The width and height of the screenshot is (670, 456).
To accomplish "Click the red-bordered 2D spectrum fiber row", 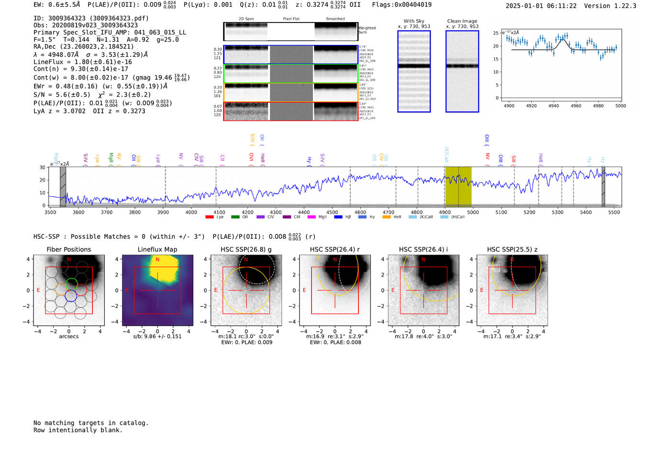I will 291,111.
